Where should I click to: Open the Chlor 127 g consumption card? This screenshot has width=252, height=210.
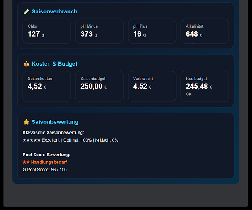click(47, 31)
